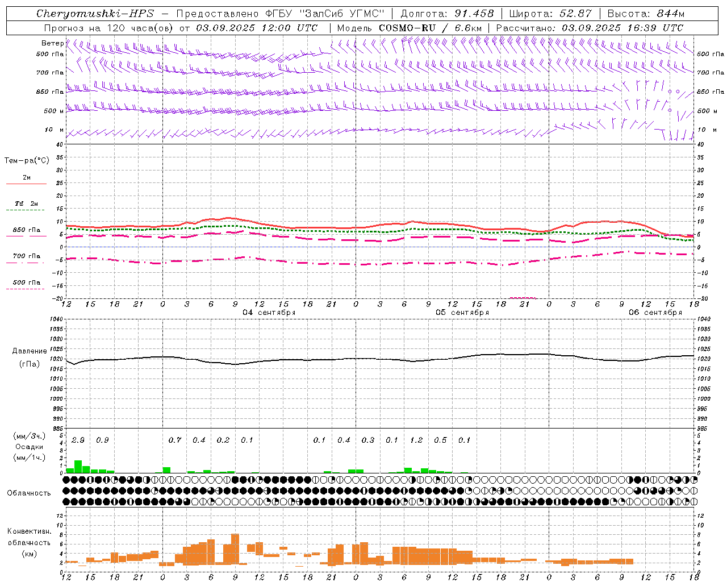Click the Cheryomushki-HPS station title

95,14
